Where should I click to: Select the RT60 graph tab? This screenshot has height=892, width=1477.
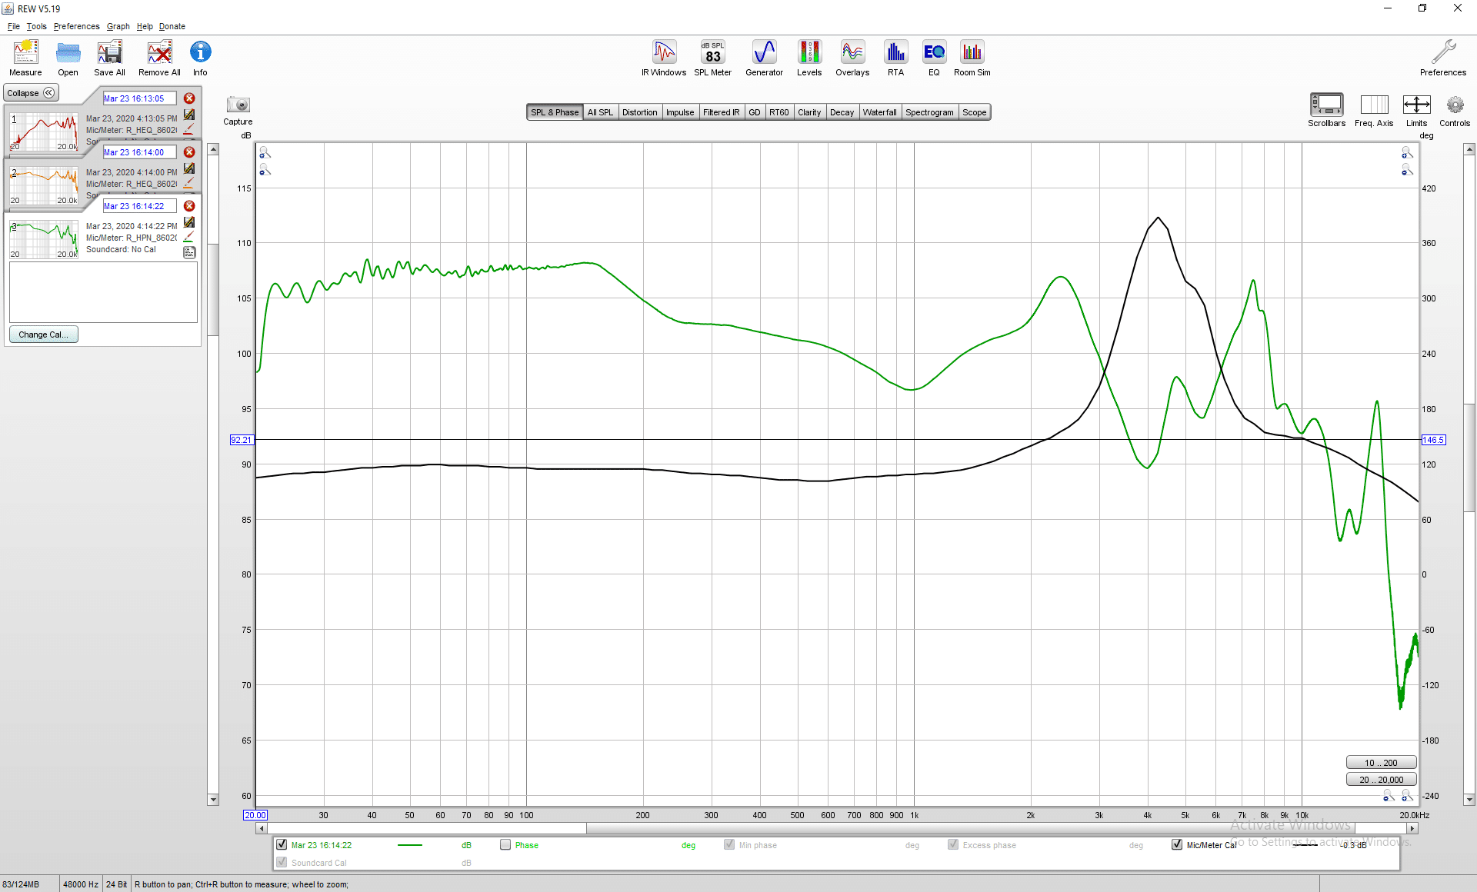(x=779, y=112)
